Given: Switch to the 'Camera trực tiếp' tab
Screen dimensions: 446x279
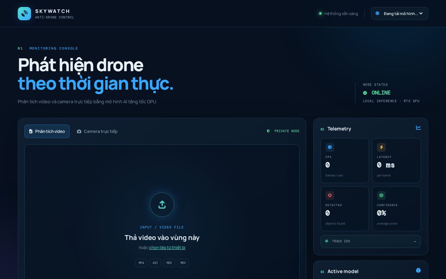Looking at the screenshot, I should pyautogui.click(x=97, y=131).
